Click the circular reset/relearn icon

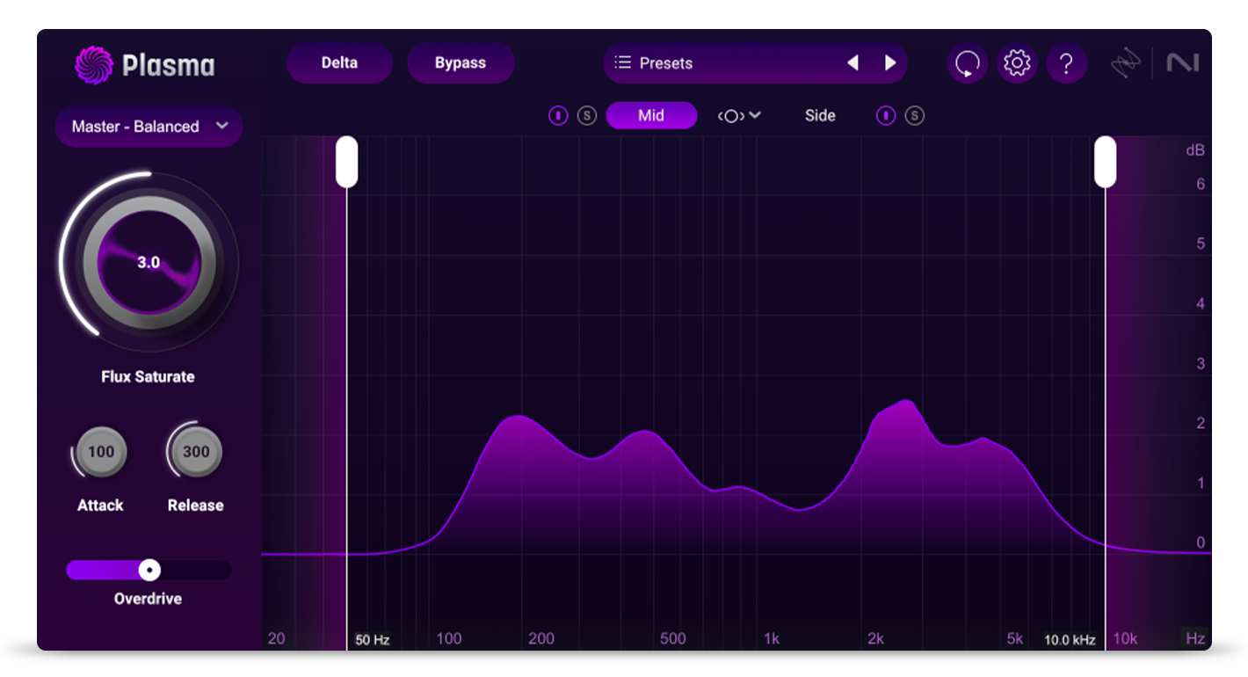tap(968, 63)
